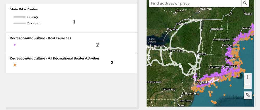Click the Existing legend label text

[x=33, y=17]
